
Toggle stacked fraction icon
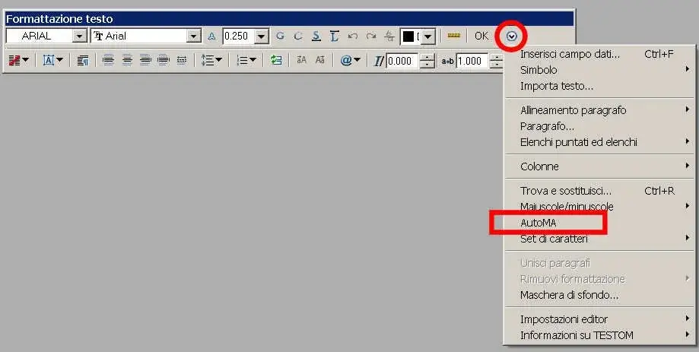(389, 36)
